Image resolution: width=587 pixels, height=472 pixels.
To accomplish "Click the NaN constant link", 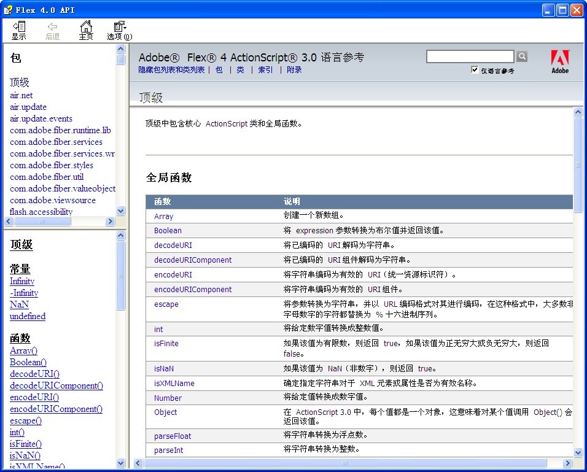I will point(20,304).
